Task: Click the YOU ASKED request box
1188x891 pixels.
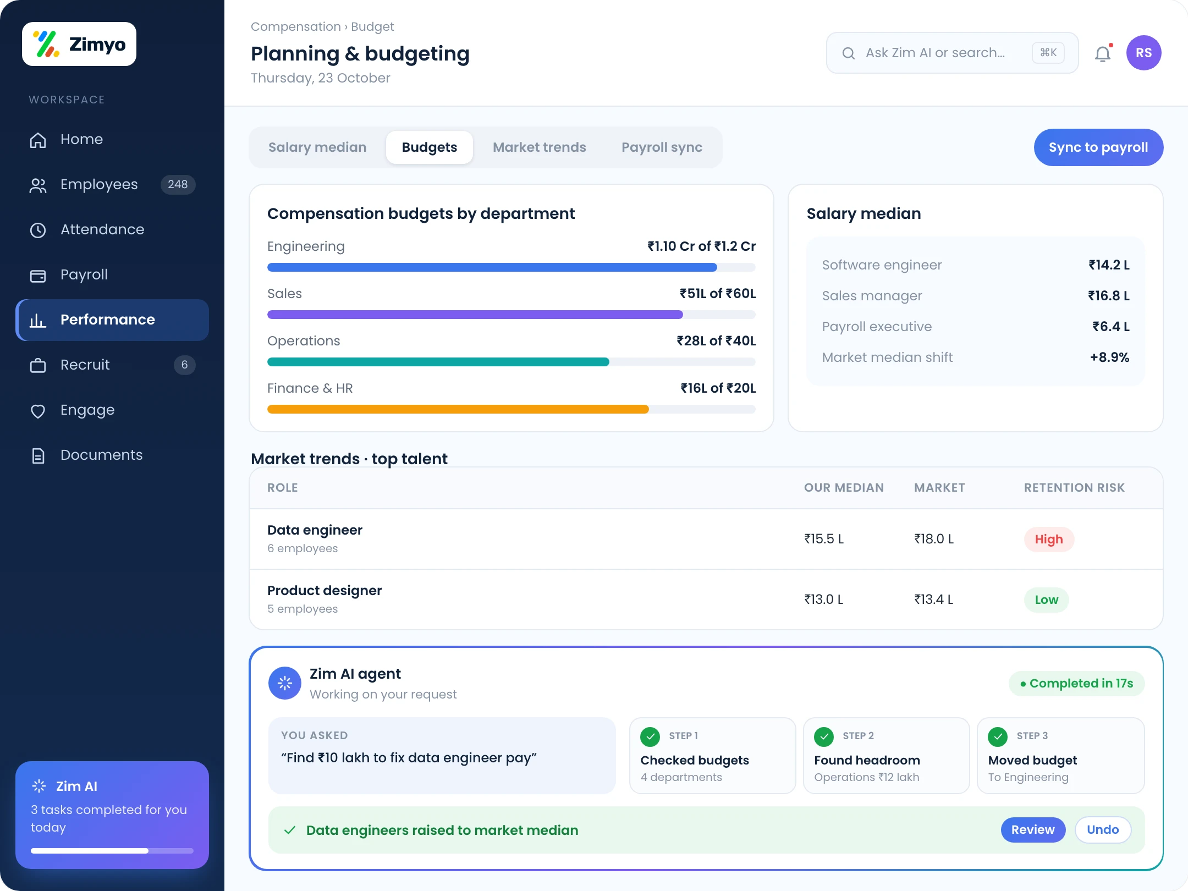Action: pos(442,756)
